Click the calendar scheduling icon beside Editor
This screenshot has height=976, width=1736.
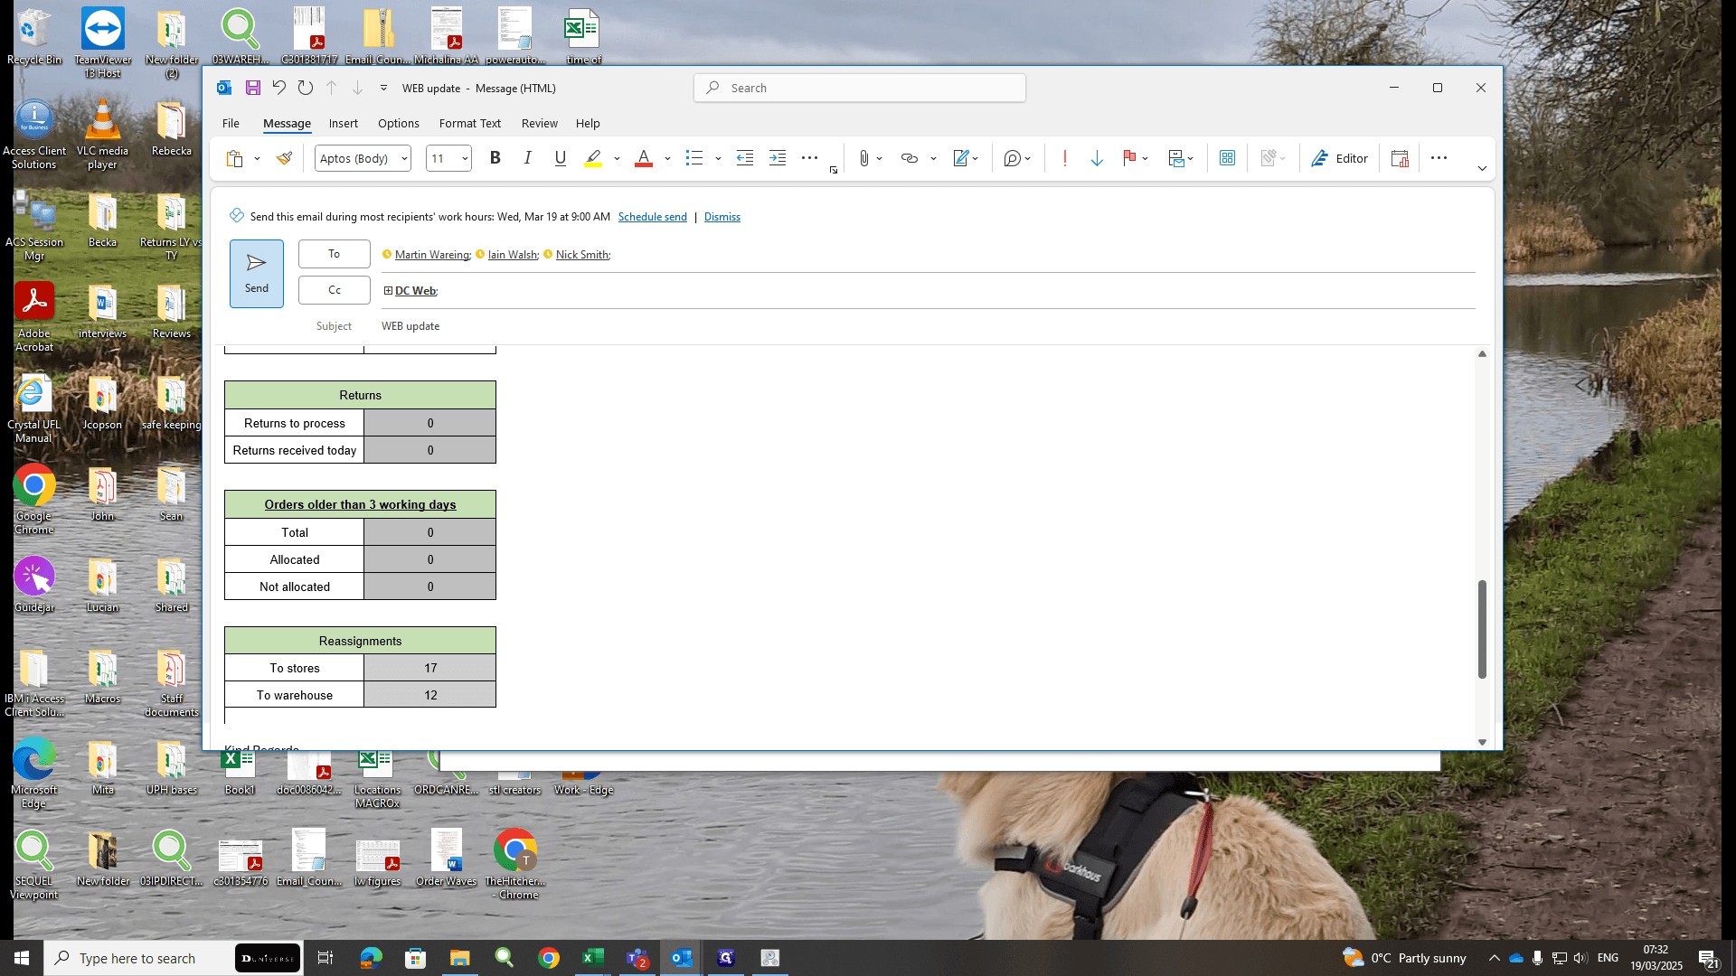pyautogui.click(x=1400, y=158)
